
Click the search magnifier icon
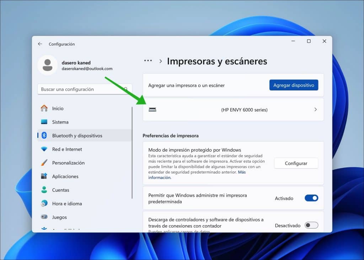click(126, 89)
